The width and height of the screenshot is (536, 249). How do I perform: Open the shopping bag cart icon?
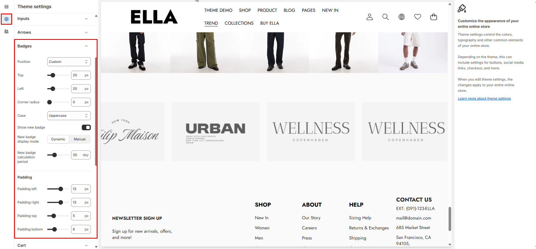(434, 17)
